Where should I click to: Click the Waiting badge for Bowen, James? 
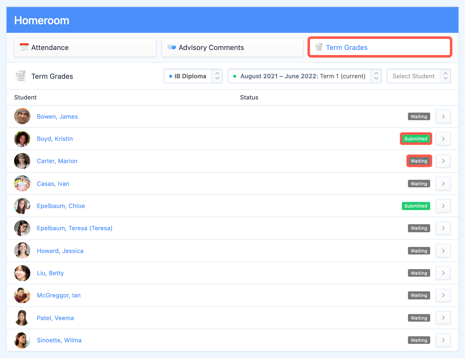(419, 116)
